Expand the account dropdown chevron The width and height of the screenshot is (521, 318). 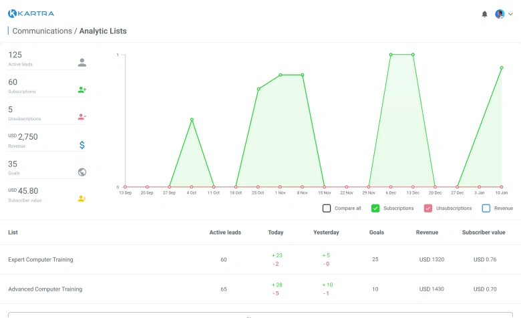[x=510, y=14]
